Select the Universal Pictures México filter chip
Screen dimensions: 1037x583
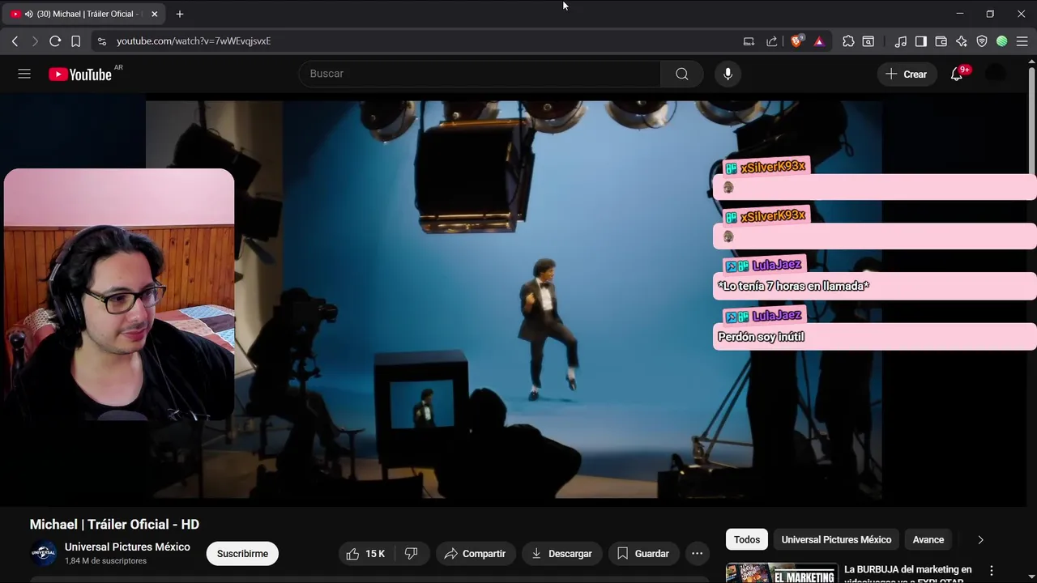836,539
